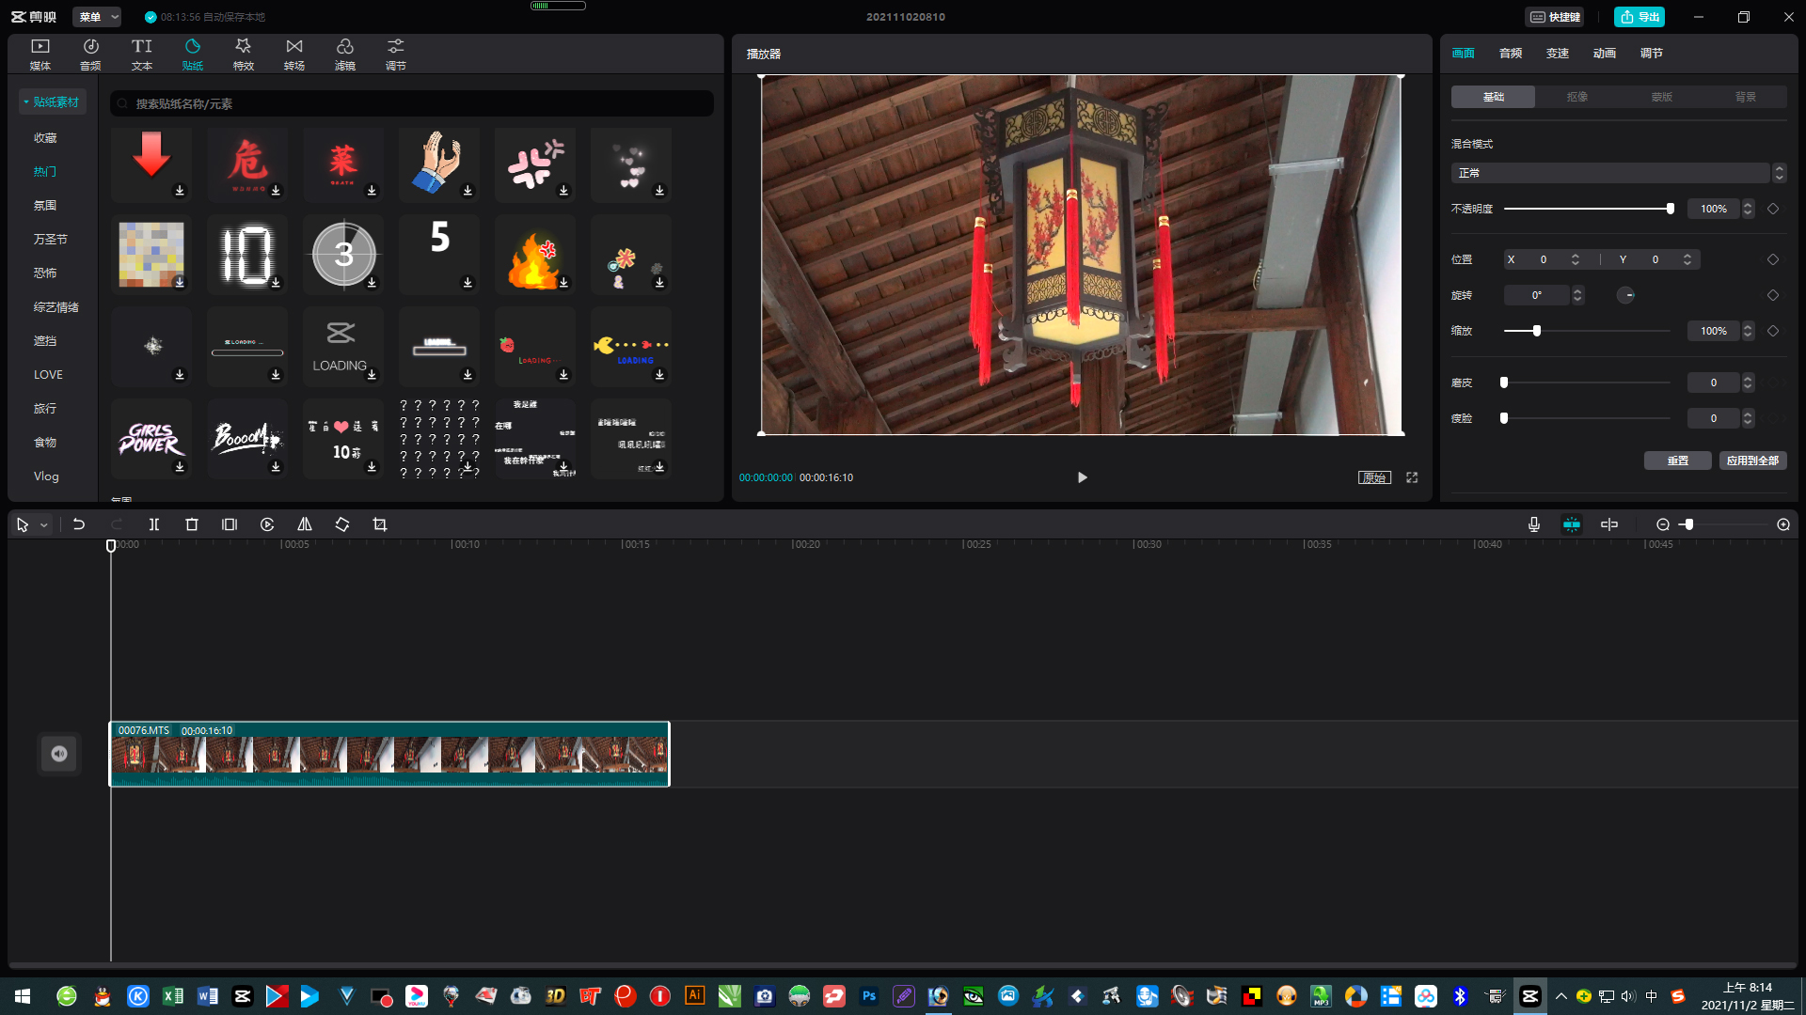Image resolution: width=1806 pixels, height=1015 pixels.
Task: Adjust the scale percentage stepper
Action: click(x=1748, y=331)
